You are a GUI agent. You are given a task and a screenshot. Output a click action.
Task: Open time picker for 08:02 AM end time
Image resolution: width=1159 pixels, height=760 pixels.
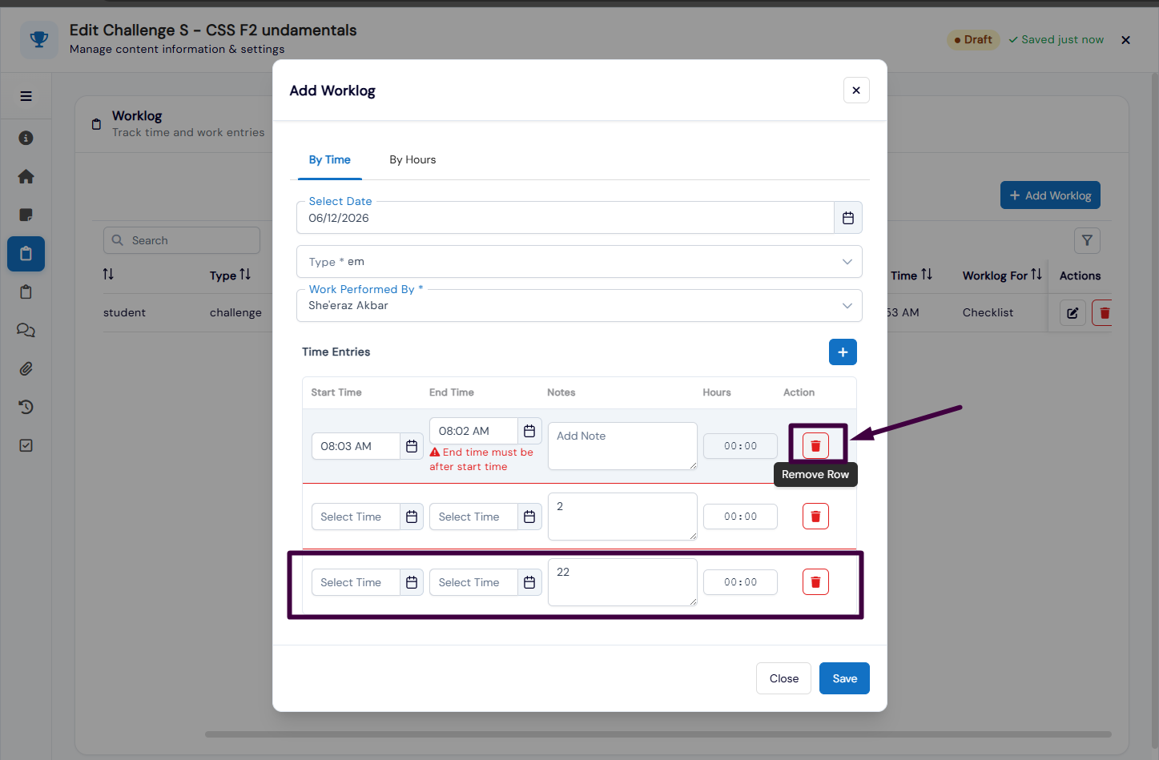(x=529, y=431)
